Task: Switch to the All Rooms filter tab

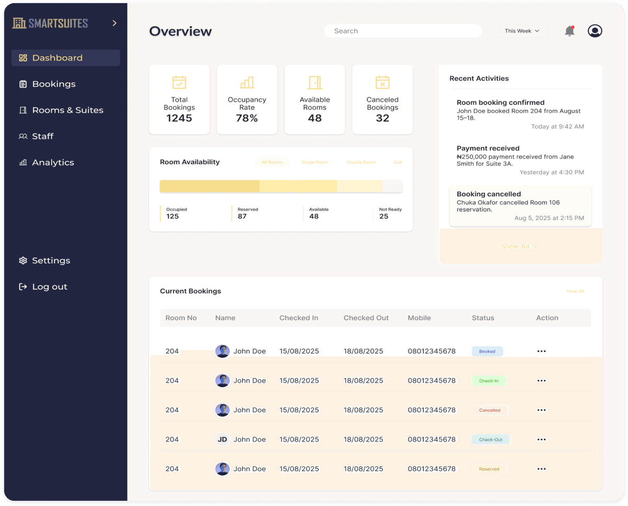Action: tap(272, 162)
